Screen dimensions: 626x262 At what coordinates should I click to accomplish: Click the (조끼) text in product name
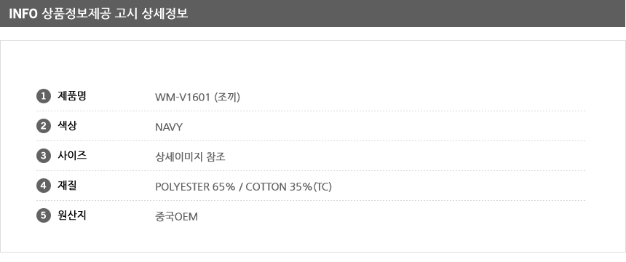227,97
